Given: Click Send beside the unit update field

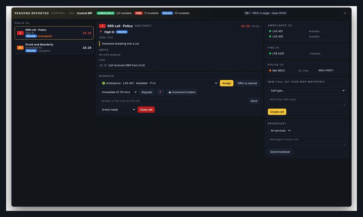Looking at the screenshot, I should [x=254, y=101].
